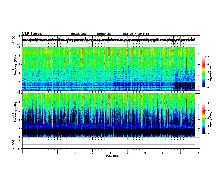Click time axis tick label "2"
223x172 pixels.
point(57,153)
